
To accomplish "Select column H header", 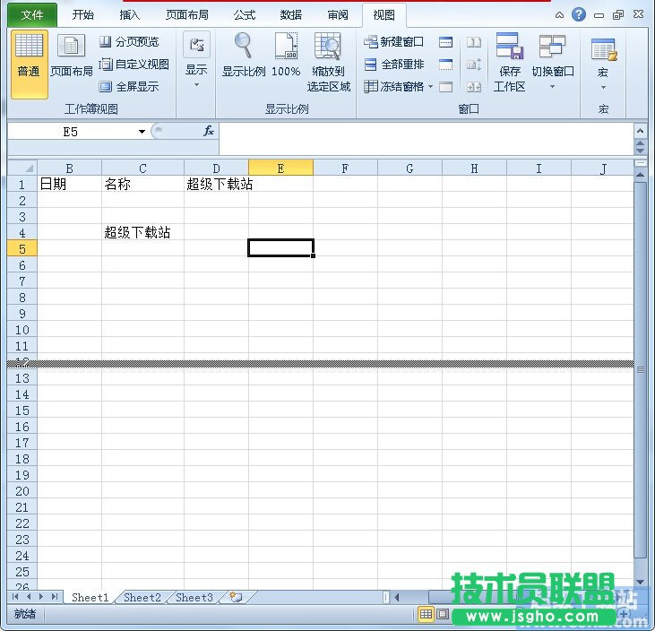I will point(474,168).
